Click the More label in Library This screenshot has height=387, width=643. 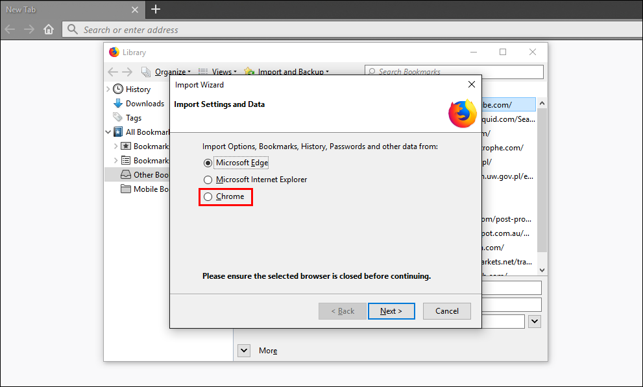click(x=268, y=351)
